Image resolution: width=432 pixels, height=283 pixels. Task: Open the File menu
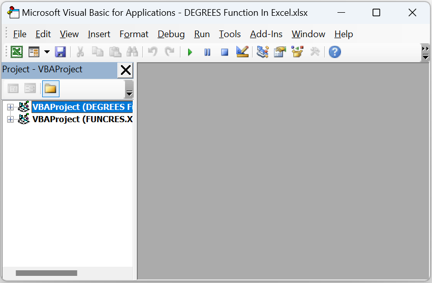tap(19, 34)
